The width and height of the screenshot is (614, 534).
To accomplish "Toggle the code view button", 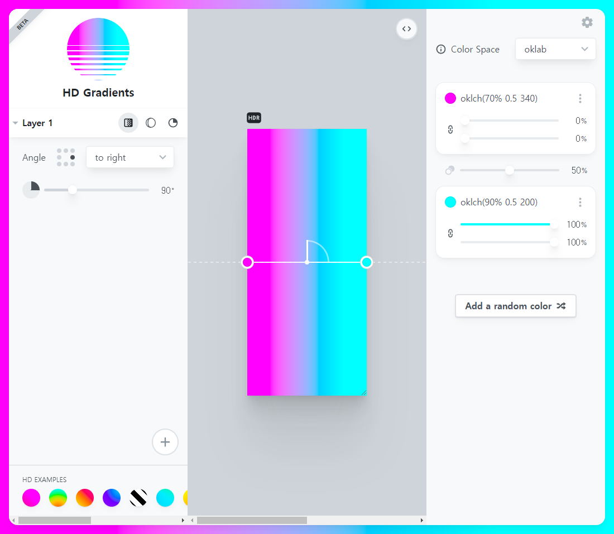I will pyautogui.click(x=406, y=28).
